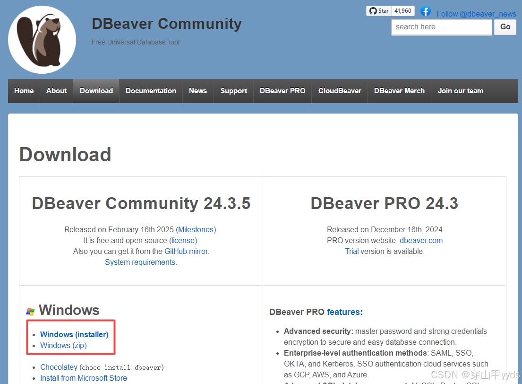The height and width of the screenshot is (384, 522).
Task: Click the GitHub Star button
Action: (x=379, y=11)
